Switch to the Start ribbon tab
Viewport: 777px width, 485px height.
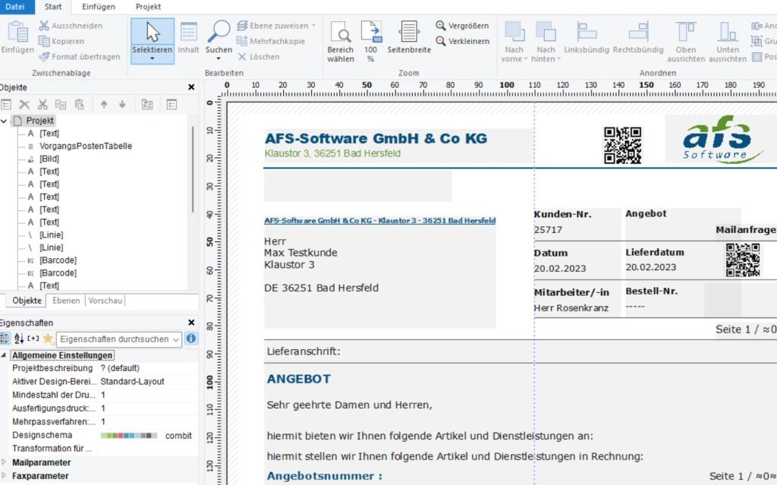tap(53, 7)
